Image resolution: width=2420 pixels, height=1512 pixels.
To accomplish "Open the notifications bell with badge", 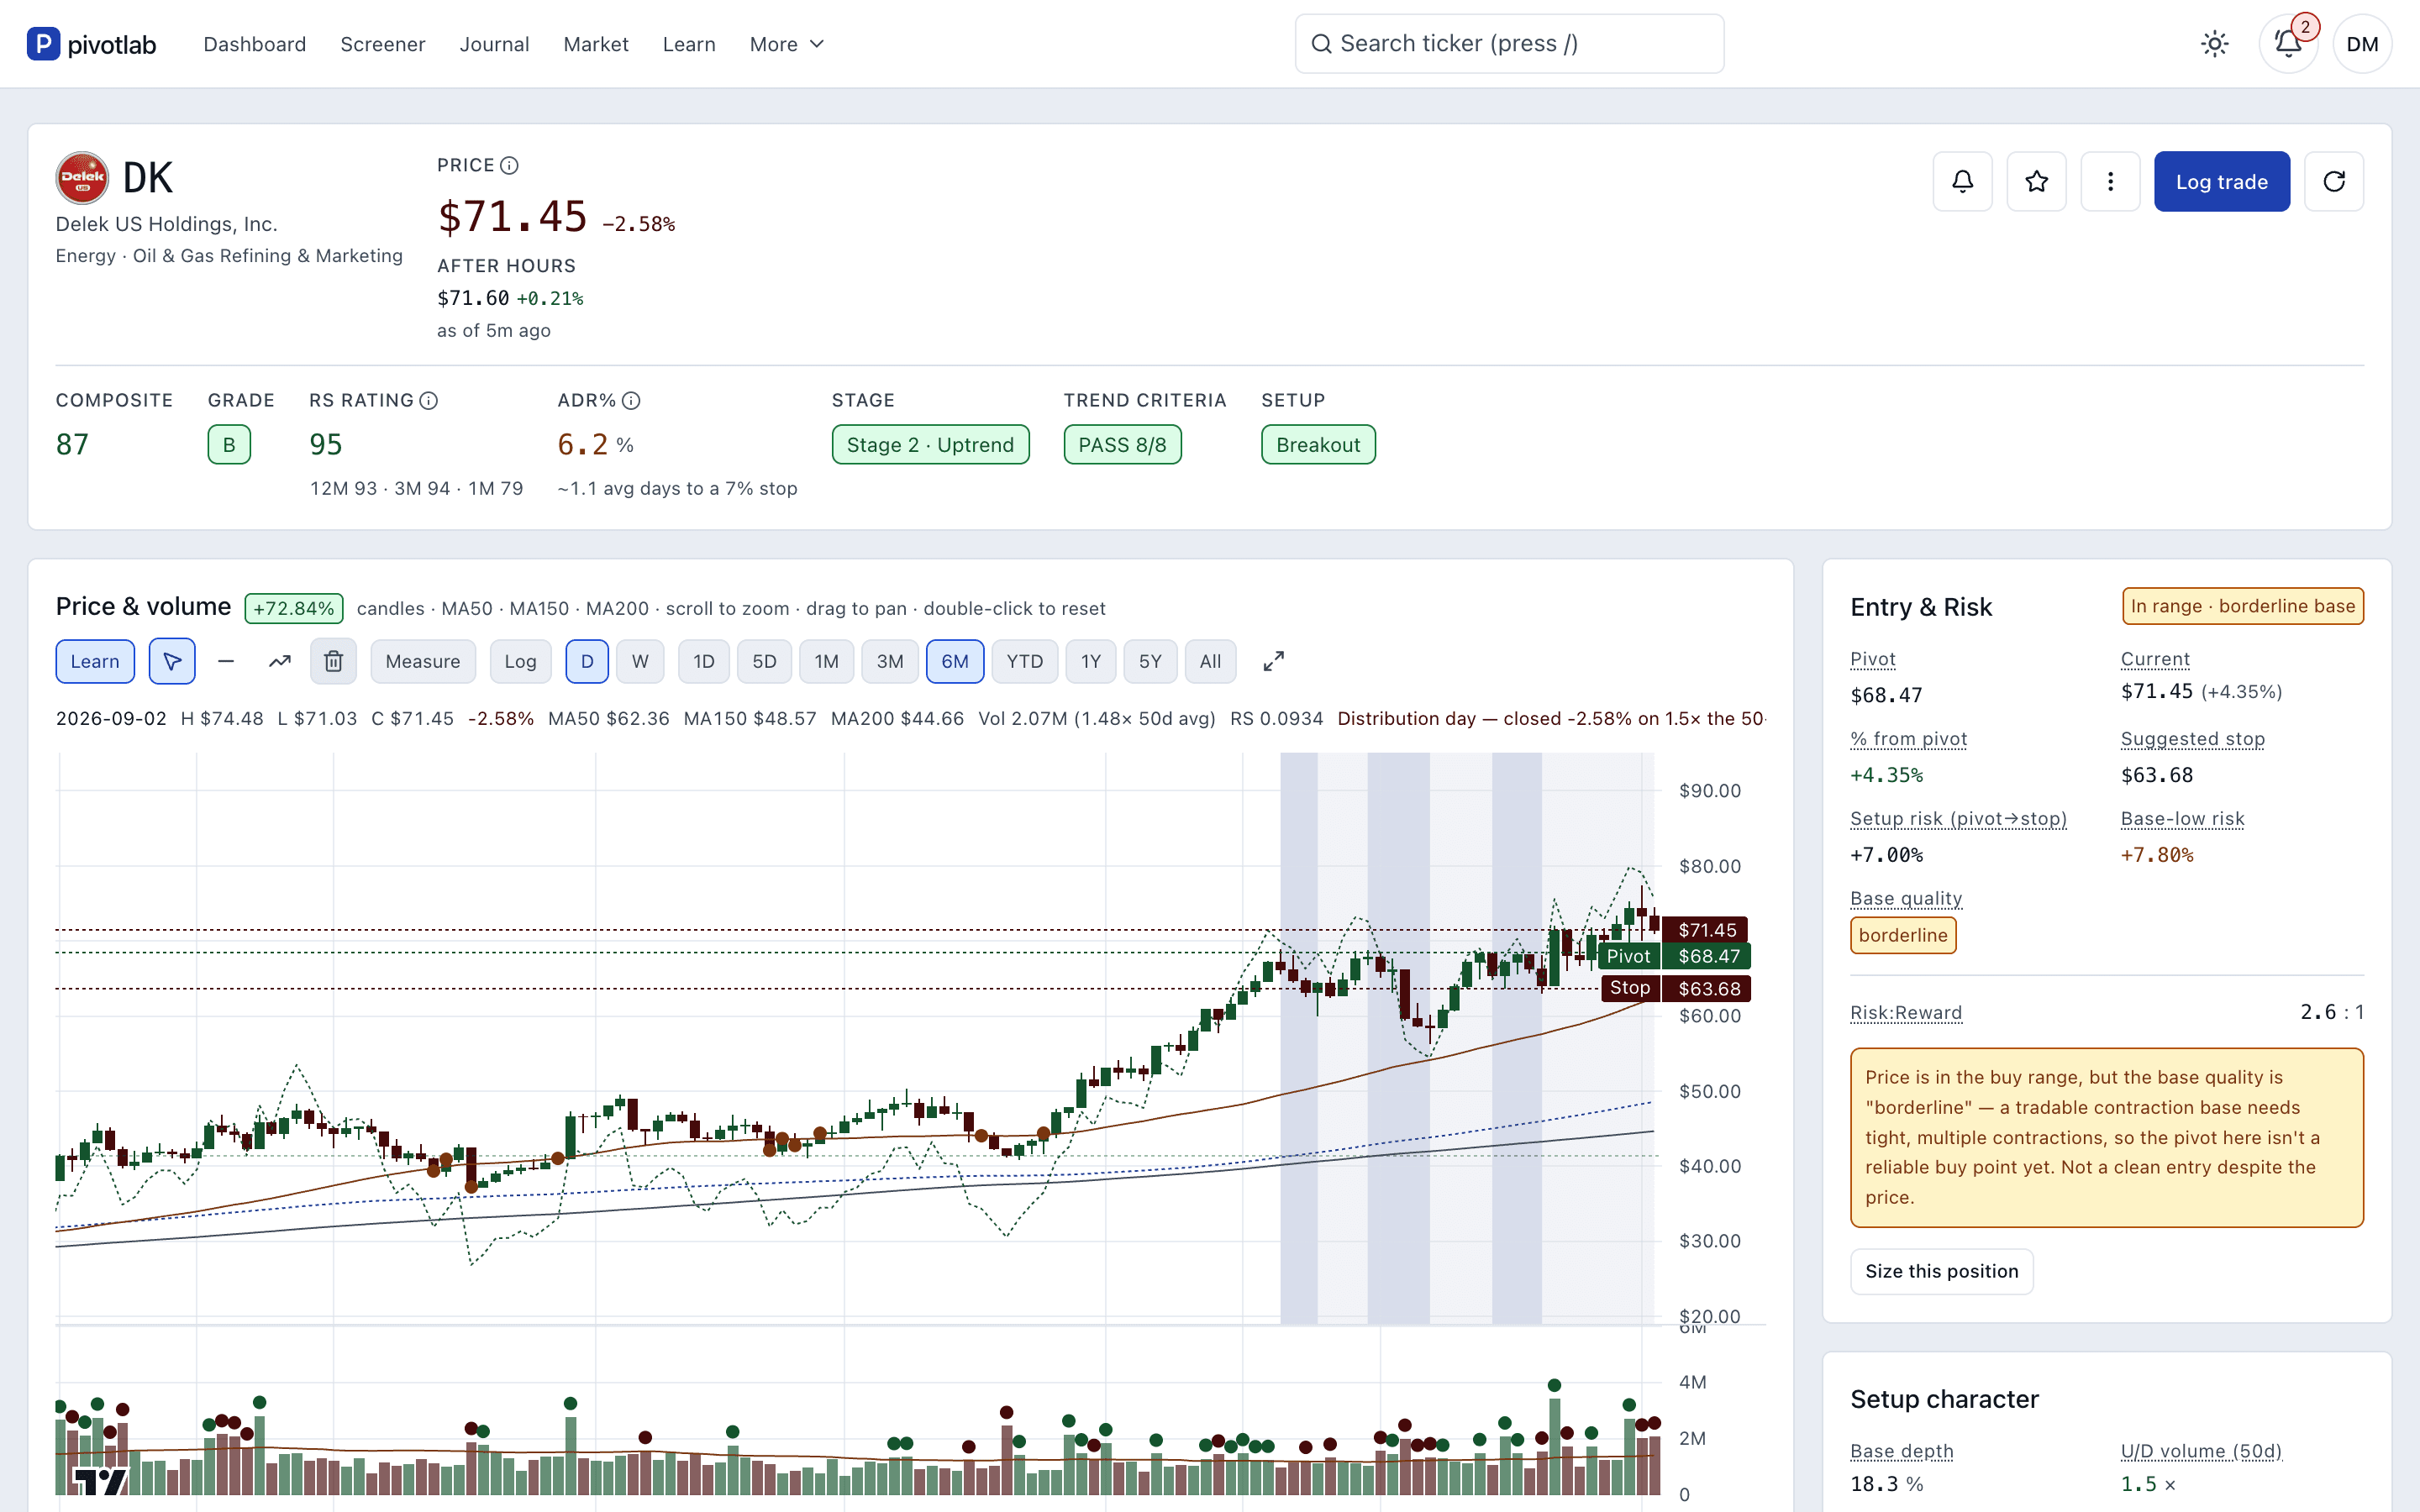I will coord(2289,44).
